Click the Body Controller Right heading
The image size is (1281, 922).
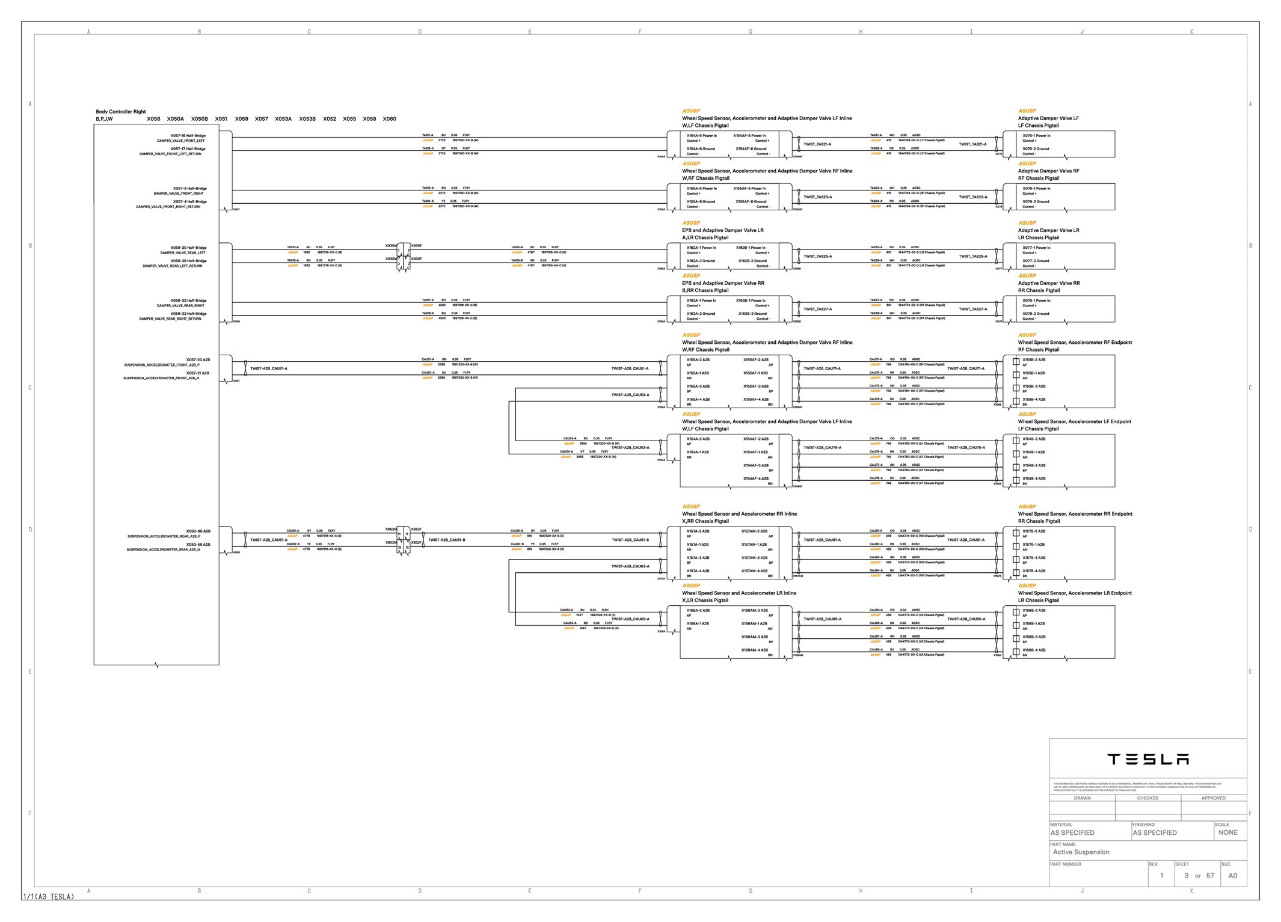(120, 112)
